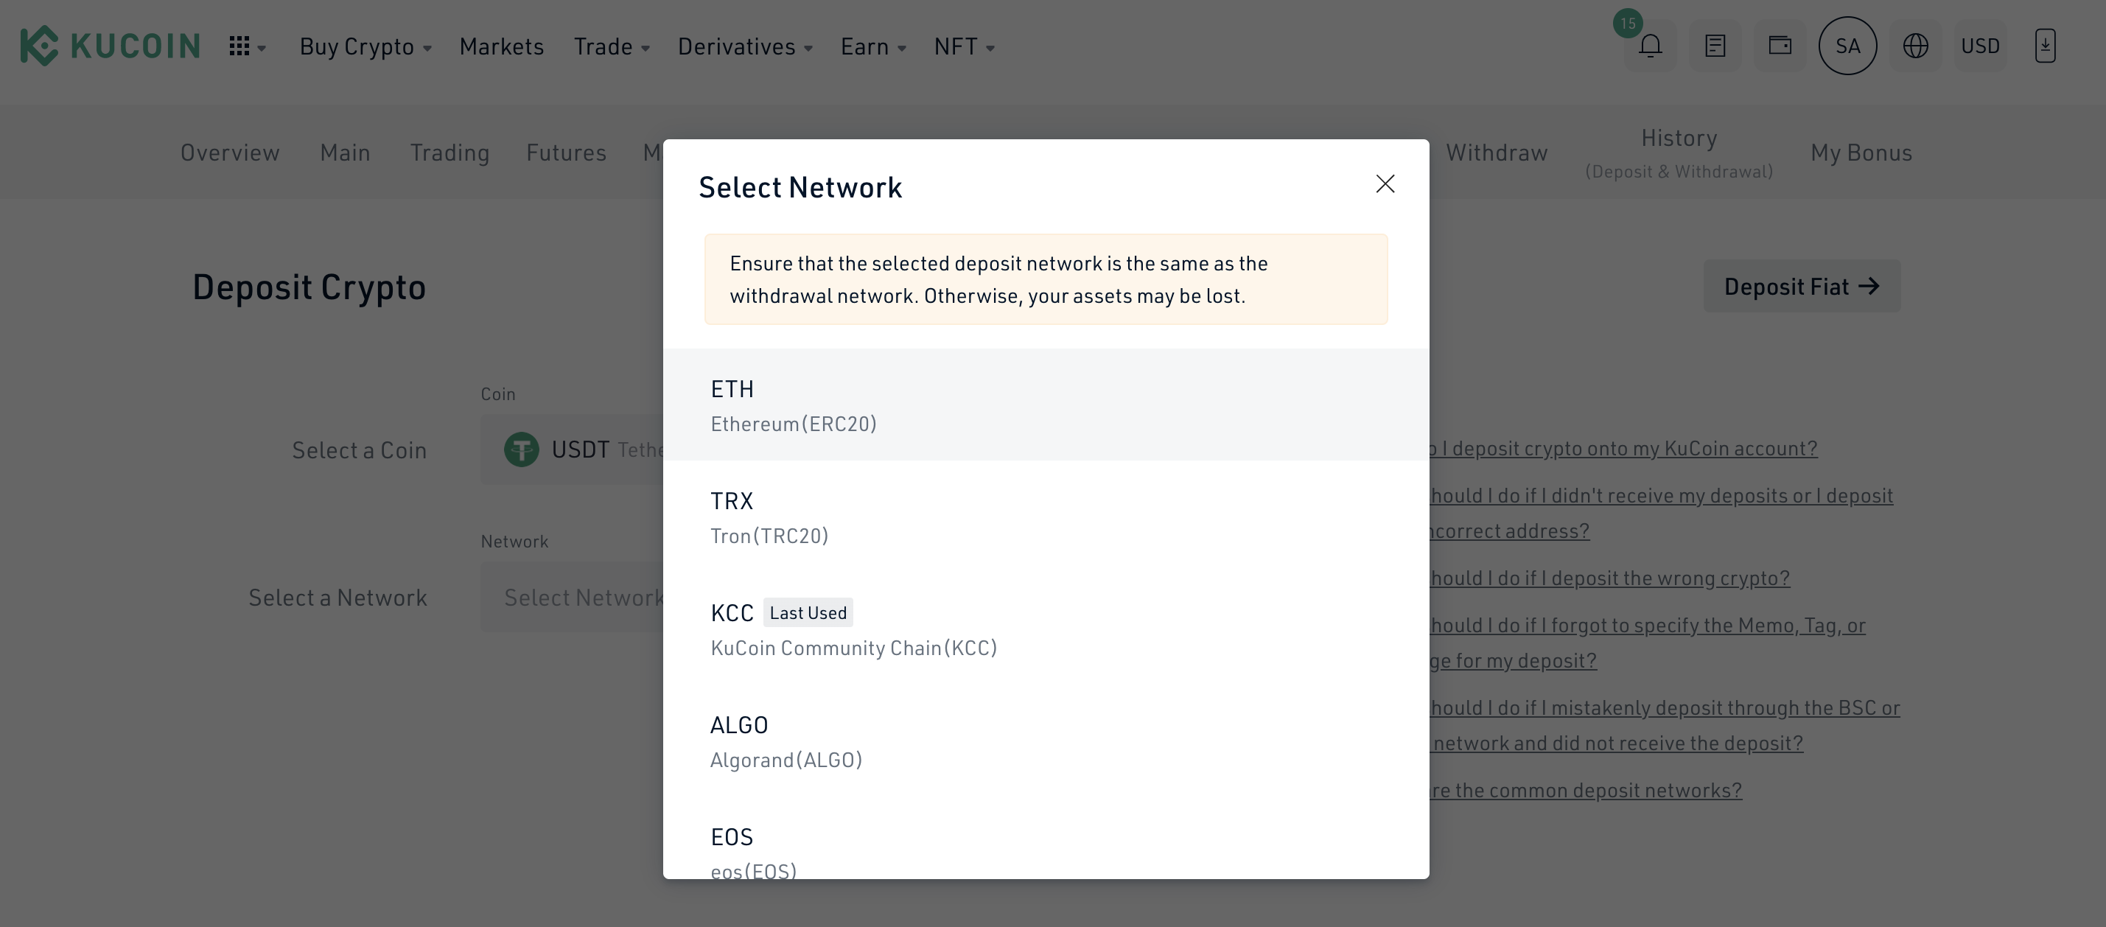Image resolution: width=2106 pixels, height=927 pixels.
Task: Open the common deposit networks FAQ link
Action: [x=1586, y=790]
